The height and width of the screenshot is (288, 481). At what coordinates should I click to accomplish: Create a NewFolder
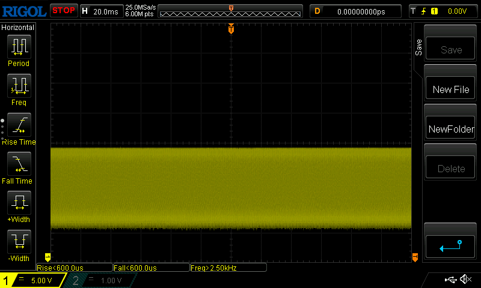coord(450,128)
